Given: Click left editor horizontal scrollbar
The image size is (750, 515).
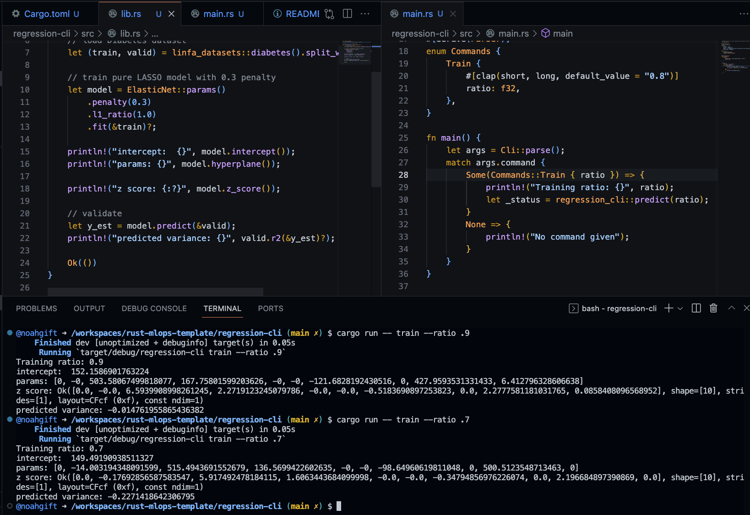Looking at the screenshot, I should pos(156,292).
